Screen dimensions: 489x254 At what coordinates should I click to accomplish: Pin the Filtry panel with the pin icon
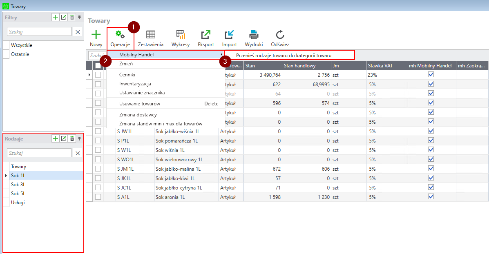[x=80, y=18]
